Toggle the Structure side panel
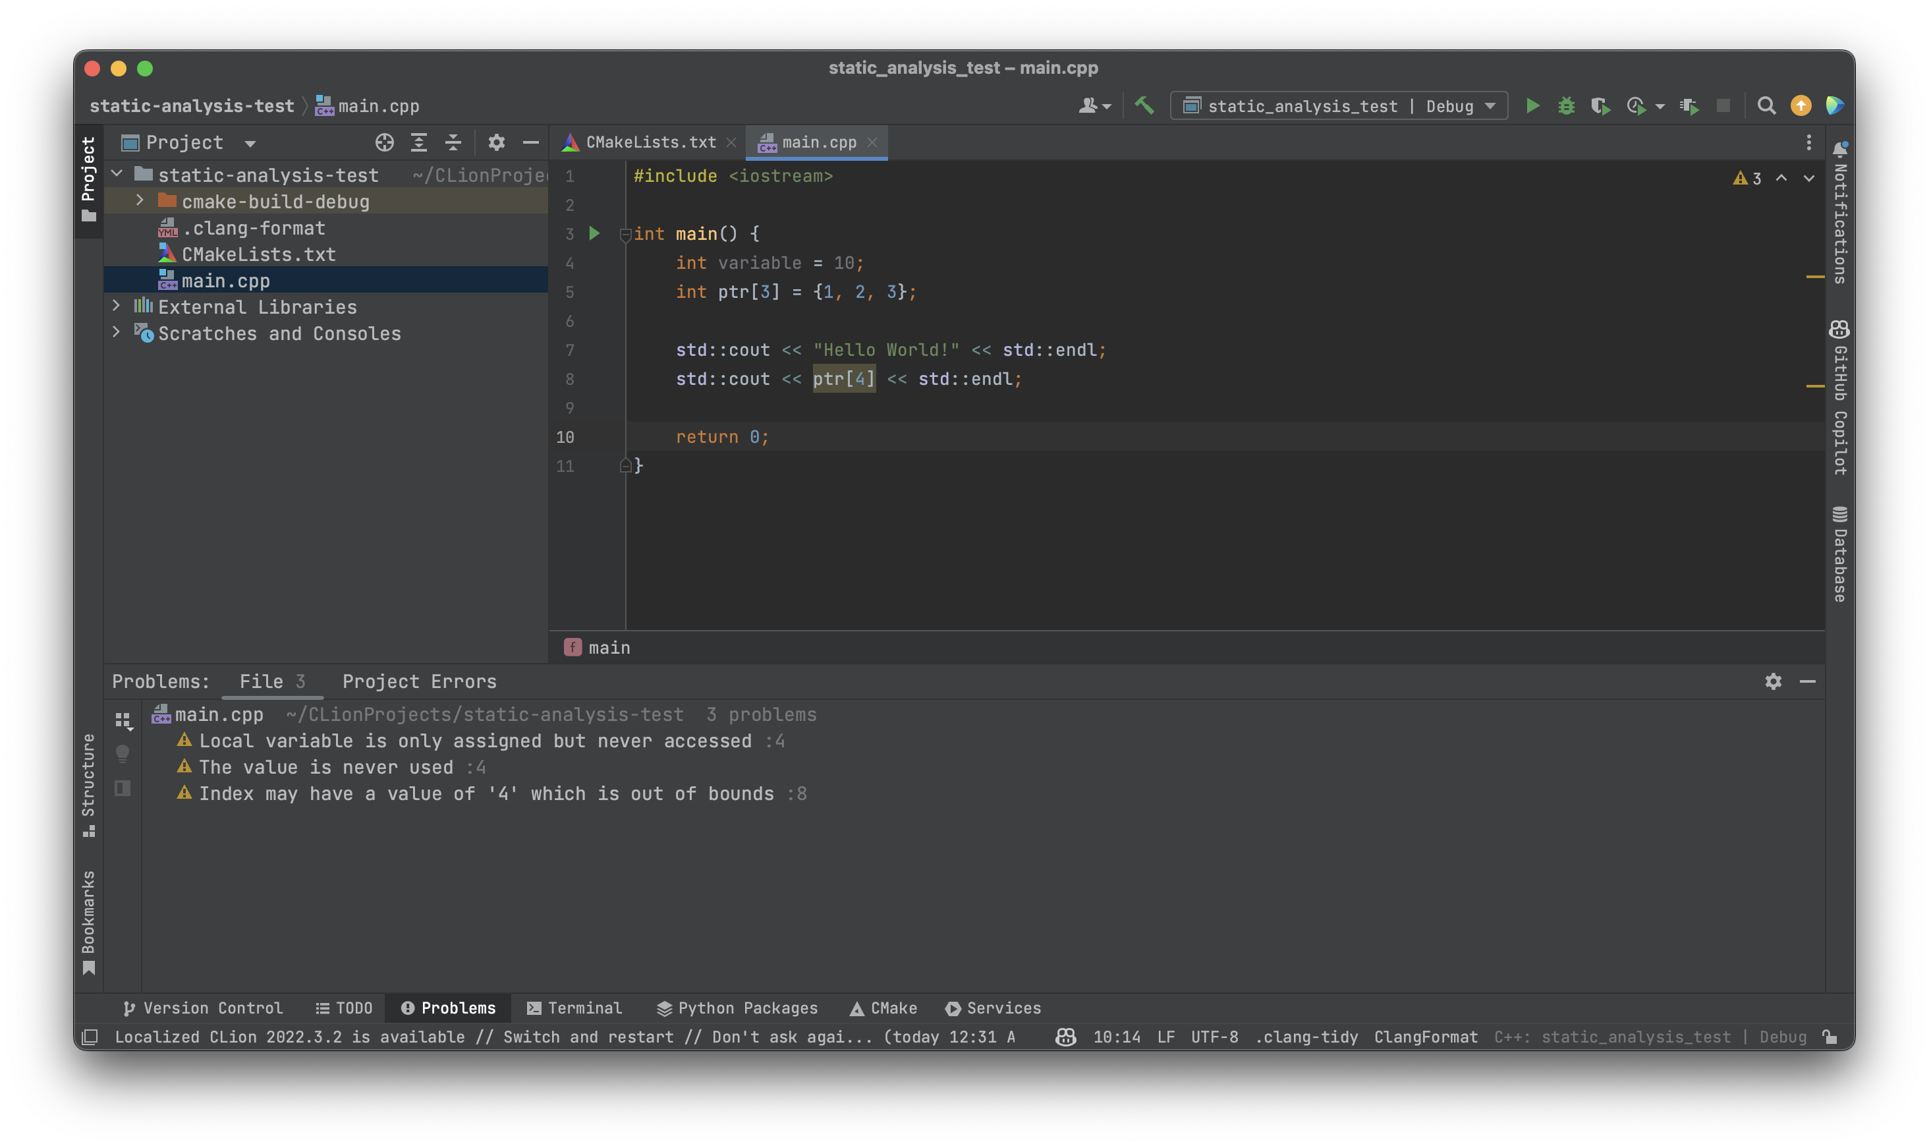 coord(89,783)
